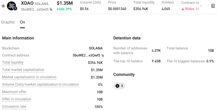This screenshot has height=110, width=218.
Task: Click the header address 5buWE2...vzQwt5
Action: click(x=35, y=9)
